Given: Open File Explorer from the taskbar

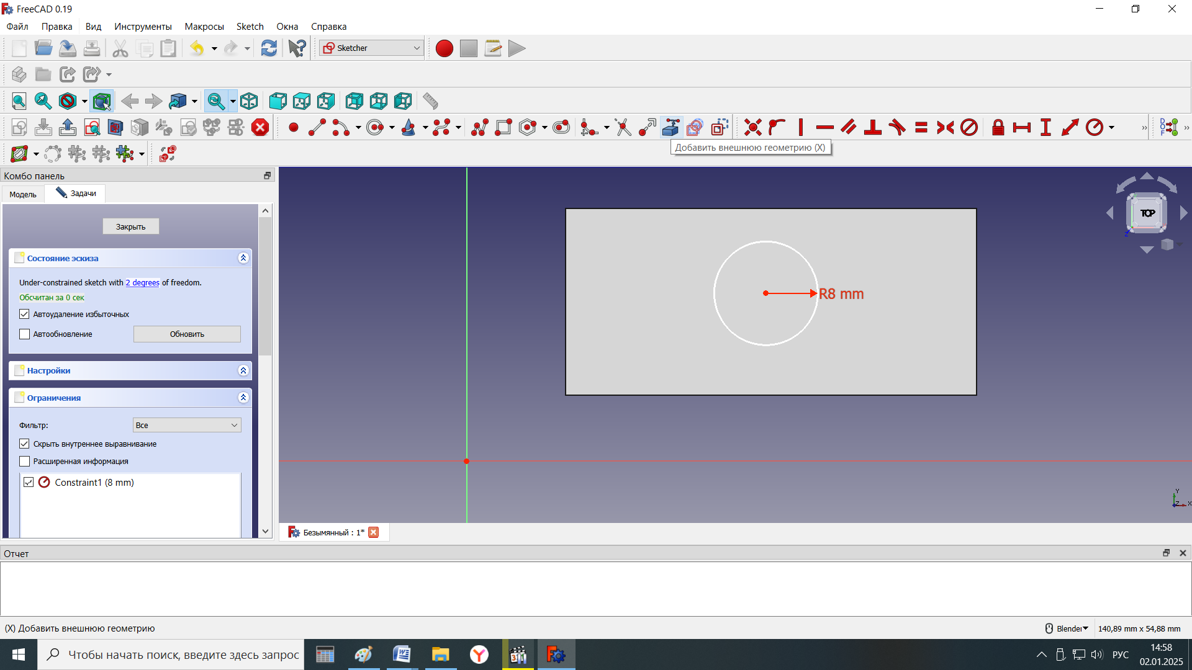Looking at the screenshot, I should 440,654.
